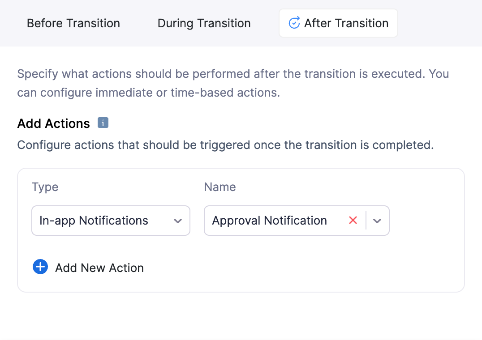Click the chevron icon beside the Name field
The height and width of the screenshot is (340, 482).
(x=377, y=220)
